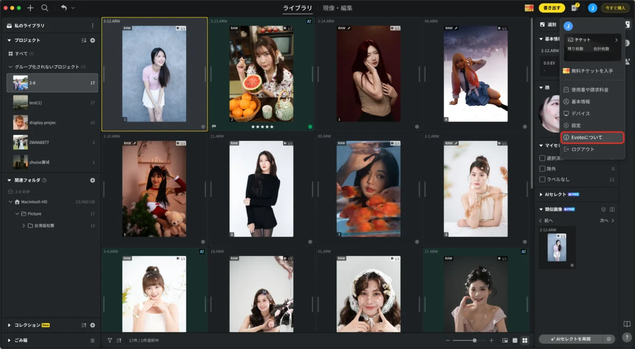Toggle the 選択済み checkbox in マイセレクト

point(542,158)
